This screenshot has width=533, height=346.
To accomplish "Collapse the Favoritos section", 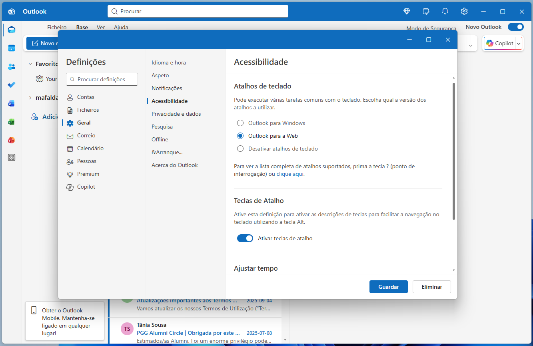I will point(31,64).
